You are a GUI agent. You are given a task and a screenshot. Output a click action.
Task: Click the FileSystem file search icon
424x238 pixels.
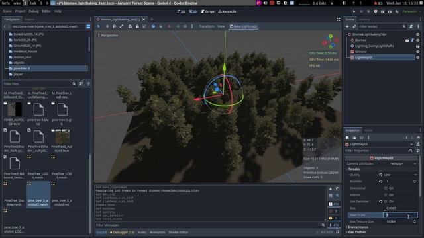[x=74, y=84]
